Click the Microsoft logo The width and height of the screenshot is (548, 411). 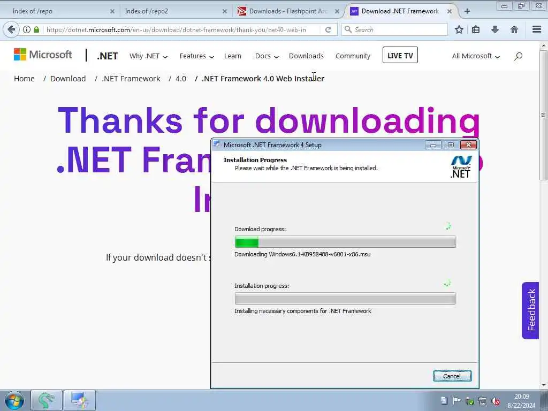43,55
